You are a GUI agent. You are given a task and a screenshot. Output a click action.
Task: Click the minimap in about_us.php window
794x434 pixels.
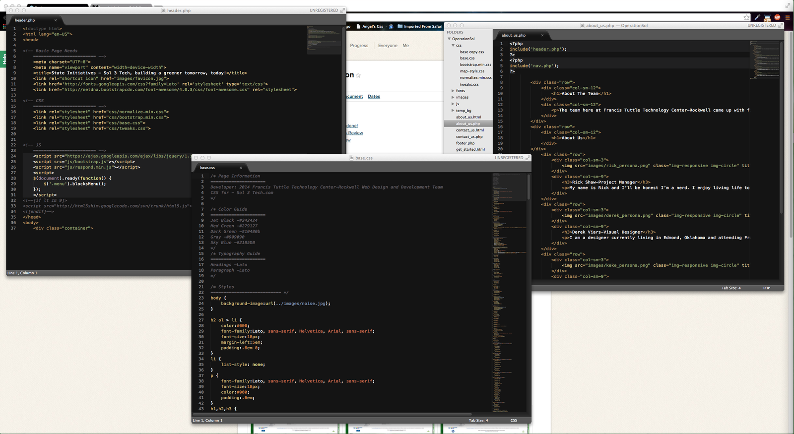764,60
